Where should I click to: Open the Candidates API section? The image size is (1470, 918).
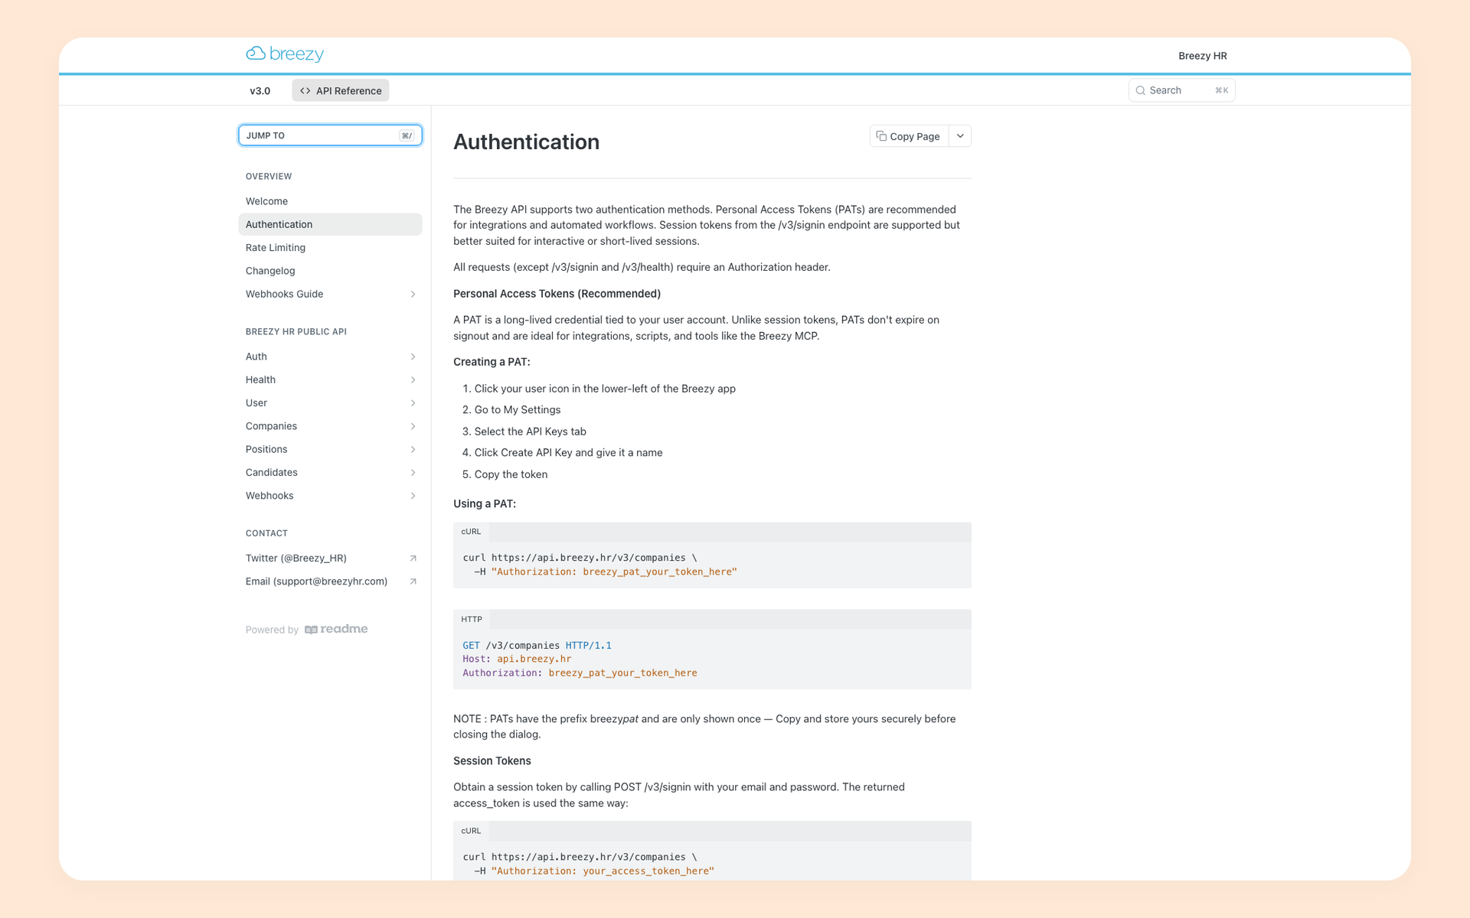330,473
